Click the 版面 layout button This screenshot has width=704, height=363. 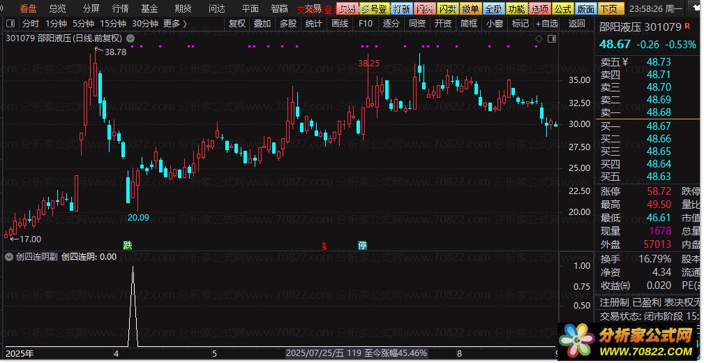586,8
